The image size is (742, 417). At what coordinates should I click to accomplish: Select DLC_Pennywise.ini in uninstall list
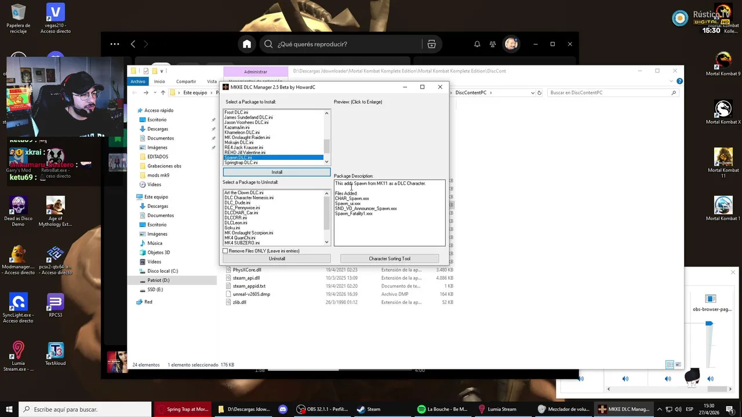[242, 207]
